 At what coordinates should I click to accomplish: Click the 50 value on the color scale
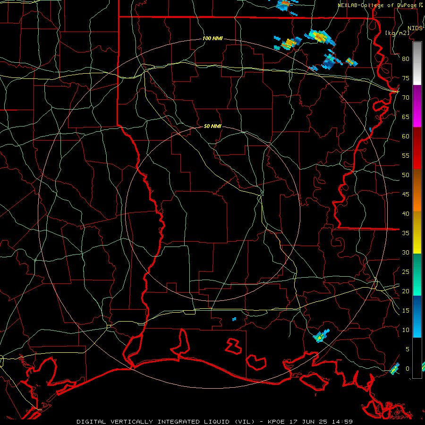tap(406, 175)
